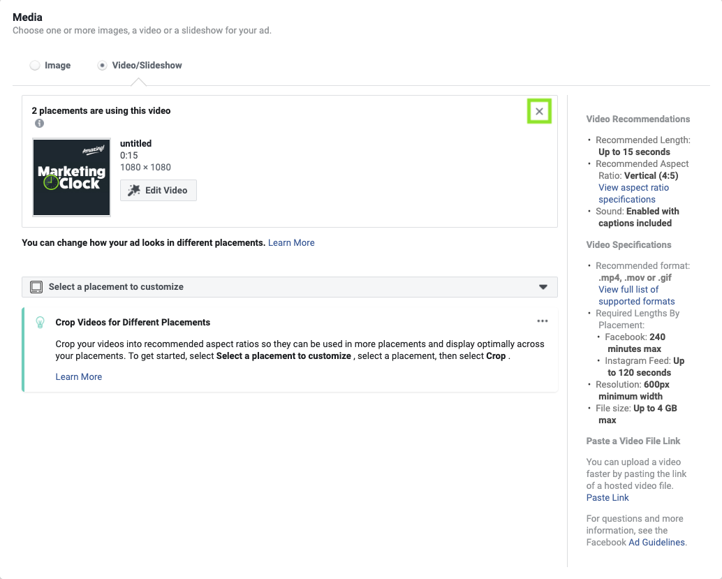722x579 pixels.
Task: Click the info icon below the placements text
Action: tap(40, 124)
